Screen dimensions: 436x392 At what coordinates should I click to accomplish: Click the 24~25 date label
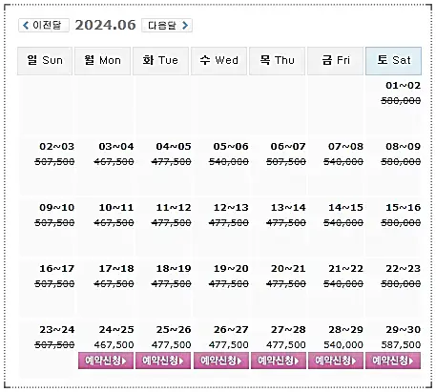[x=116, y=330]
